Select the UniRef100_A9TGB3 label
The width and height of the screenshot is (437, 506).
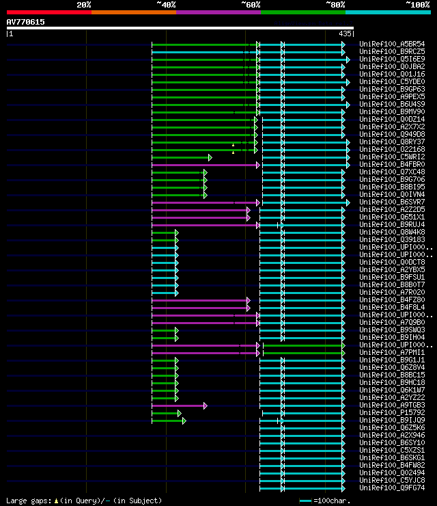[392, 405]
